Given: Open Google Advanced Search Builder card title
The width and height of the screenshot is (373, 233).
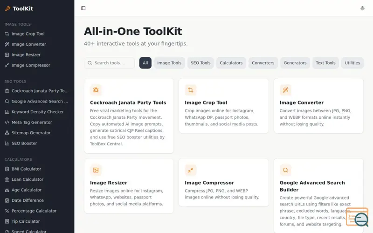Looking at the screenshot, I should coord(312,186).
